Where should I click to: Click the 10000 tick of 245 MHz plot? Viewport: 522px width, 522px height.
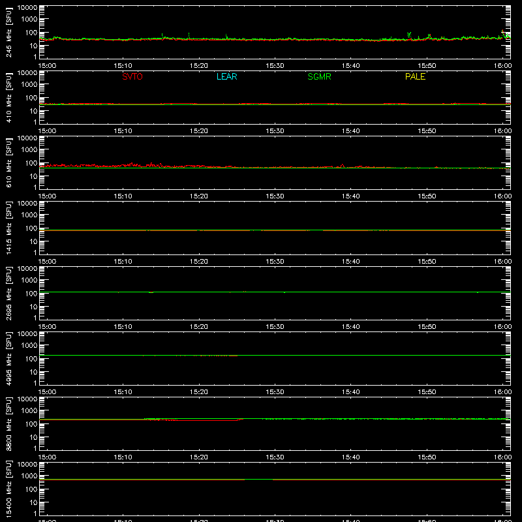click(27, 8)
